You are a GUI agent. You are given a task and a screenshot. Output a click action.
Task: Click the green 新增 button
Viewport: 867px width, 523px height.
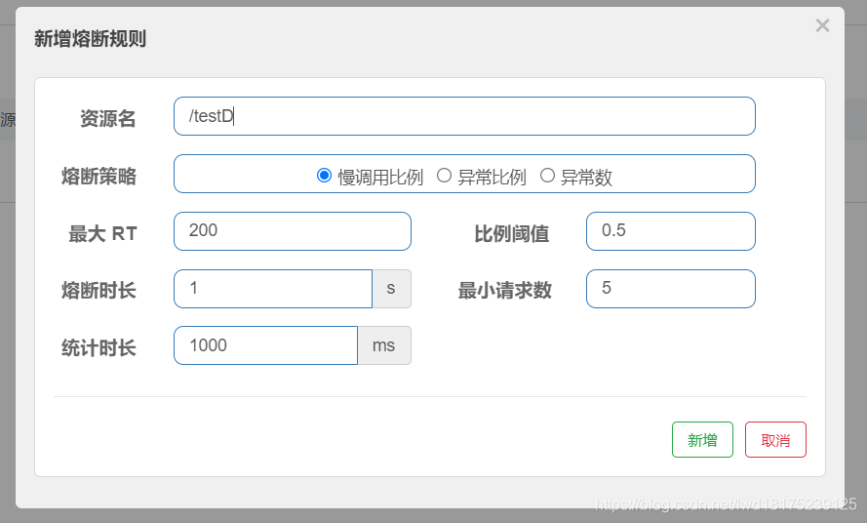(x=702, y=440)
